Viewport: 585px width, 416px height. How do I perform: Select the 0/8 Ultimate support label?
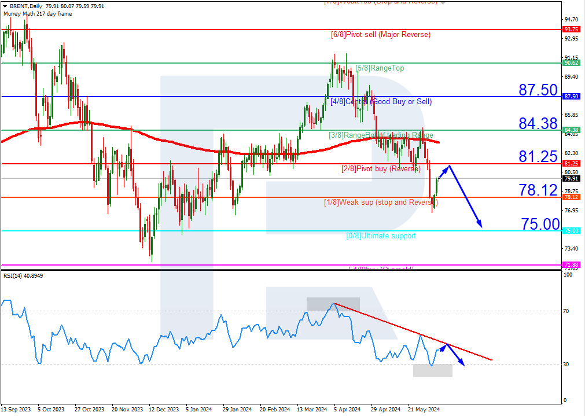tap(381, 236)
